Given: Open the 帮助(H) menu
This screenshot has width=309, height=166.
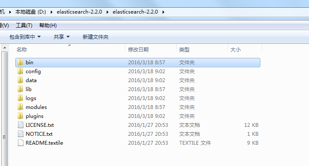Looking at the screenshot, I should tap(48, 26).
